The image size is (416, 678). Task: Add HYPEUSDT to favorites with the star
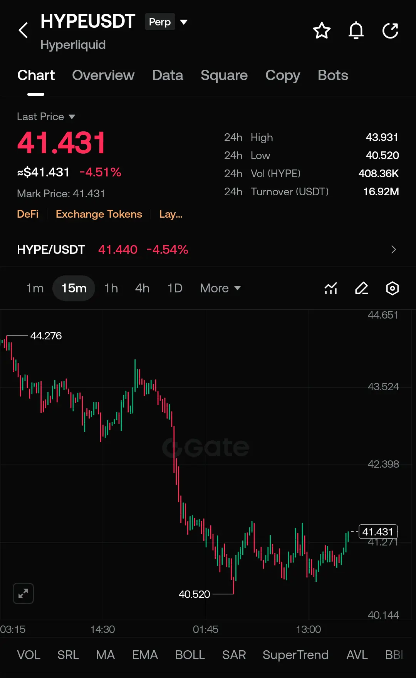[x=322, y=30]
